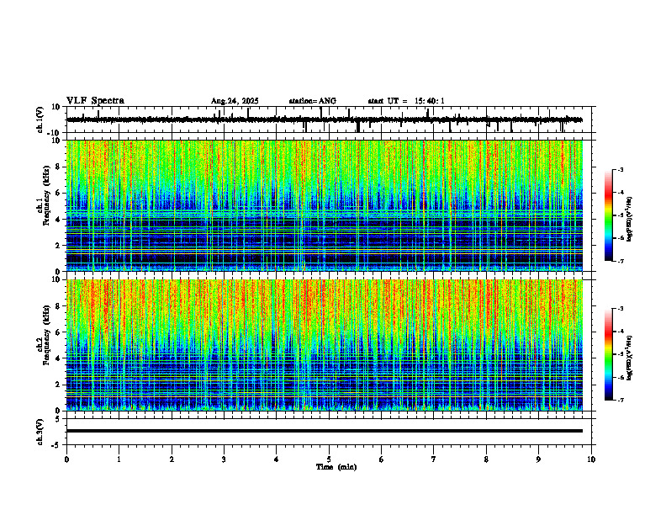666x515 pixels.
Task: Click the ch.1 color bar log(PSD) label
Action: (x=630, y=220)
